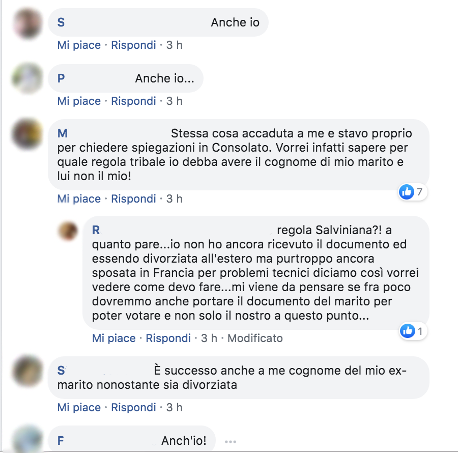Reply to the ex-marito divorziata comment
The height and width of the screenshot is (453, 458).
[x=133, y=407]
